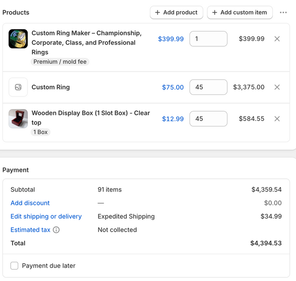Focus the Custom Ring quantity field
This screenshot has width=296, height=281.
click(x=208, y=87)
